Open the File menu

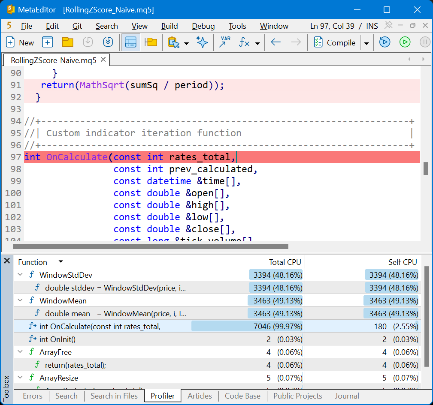(x=27, y=26)
